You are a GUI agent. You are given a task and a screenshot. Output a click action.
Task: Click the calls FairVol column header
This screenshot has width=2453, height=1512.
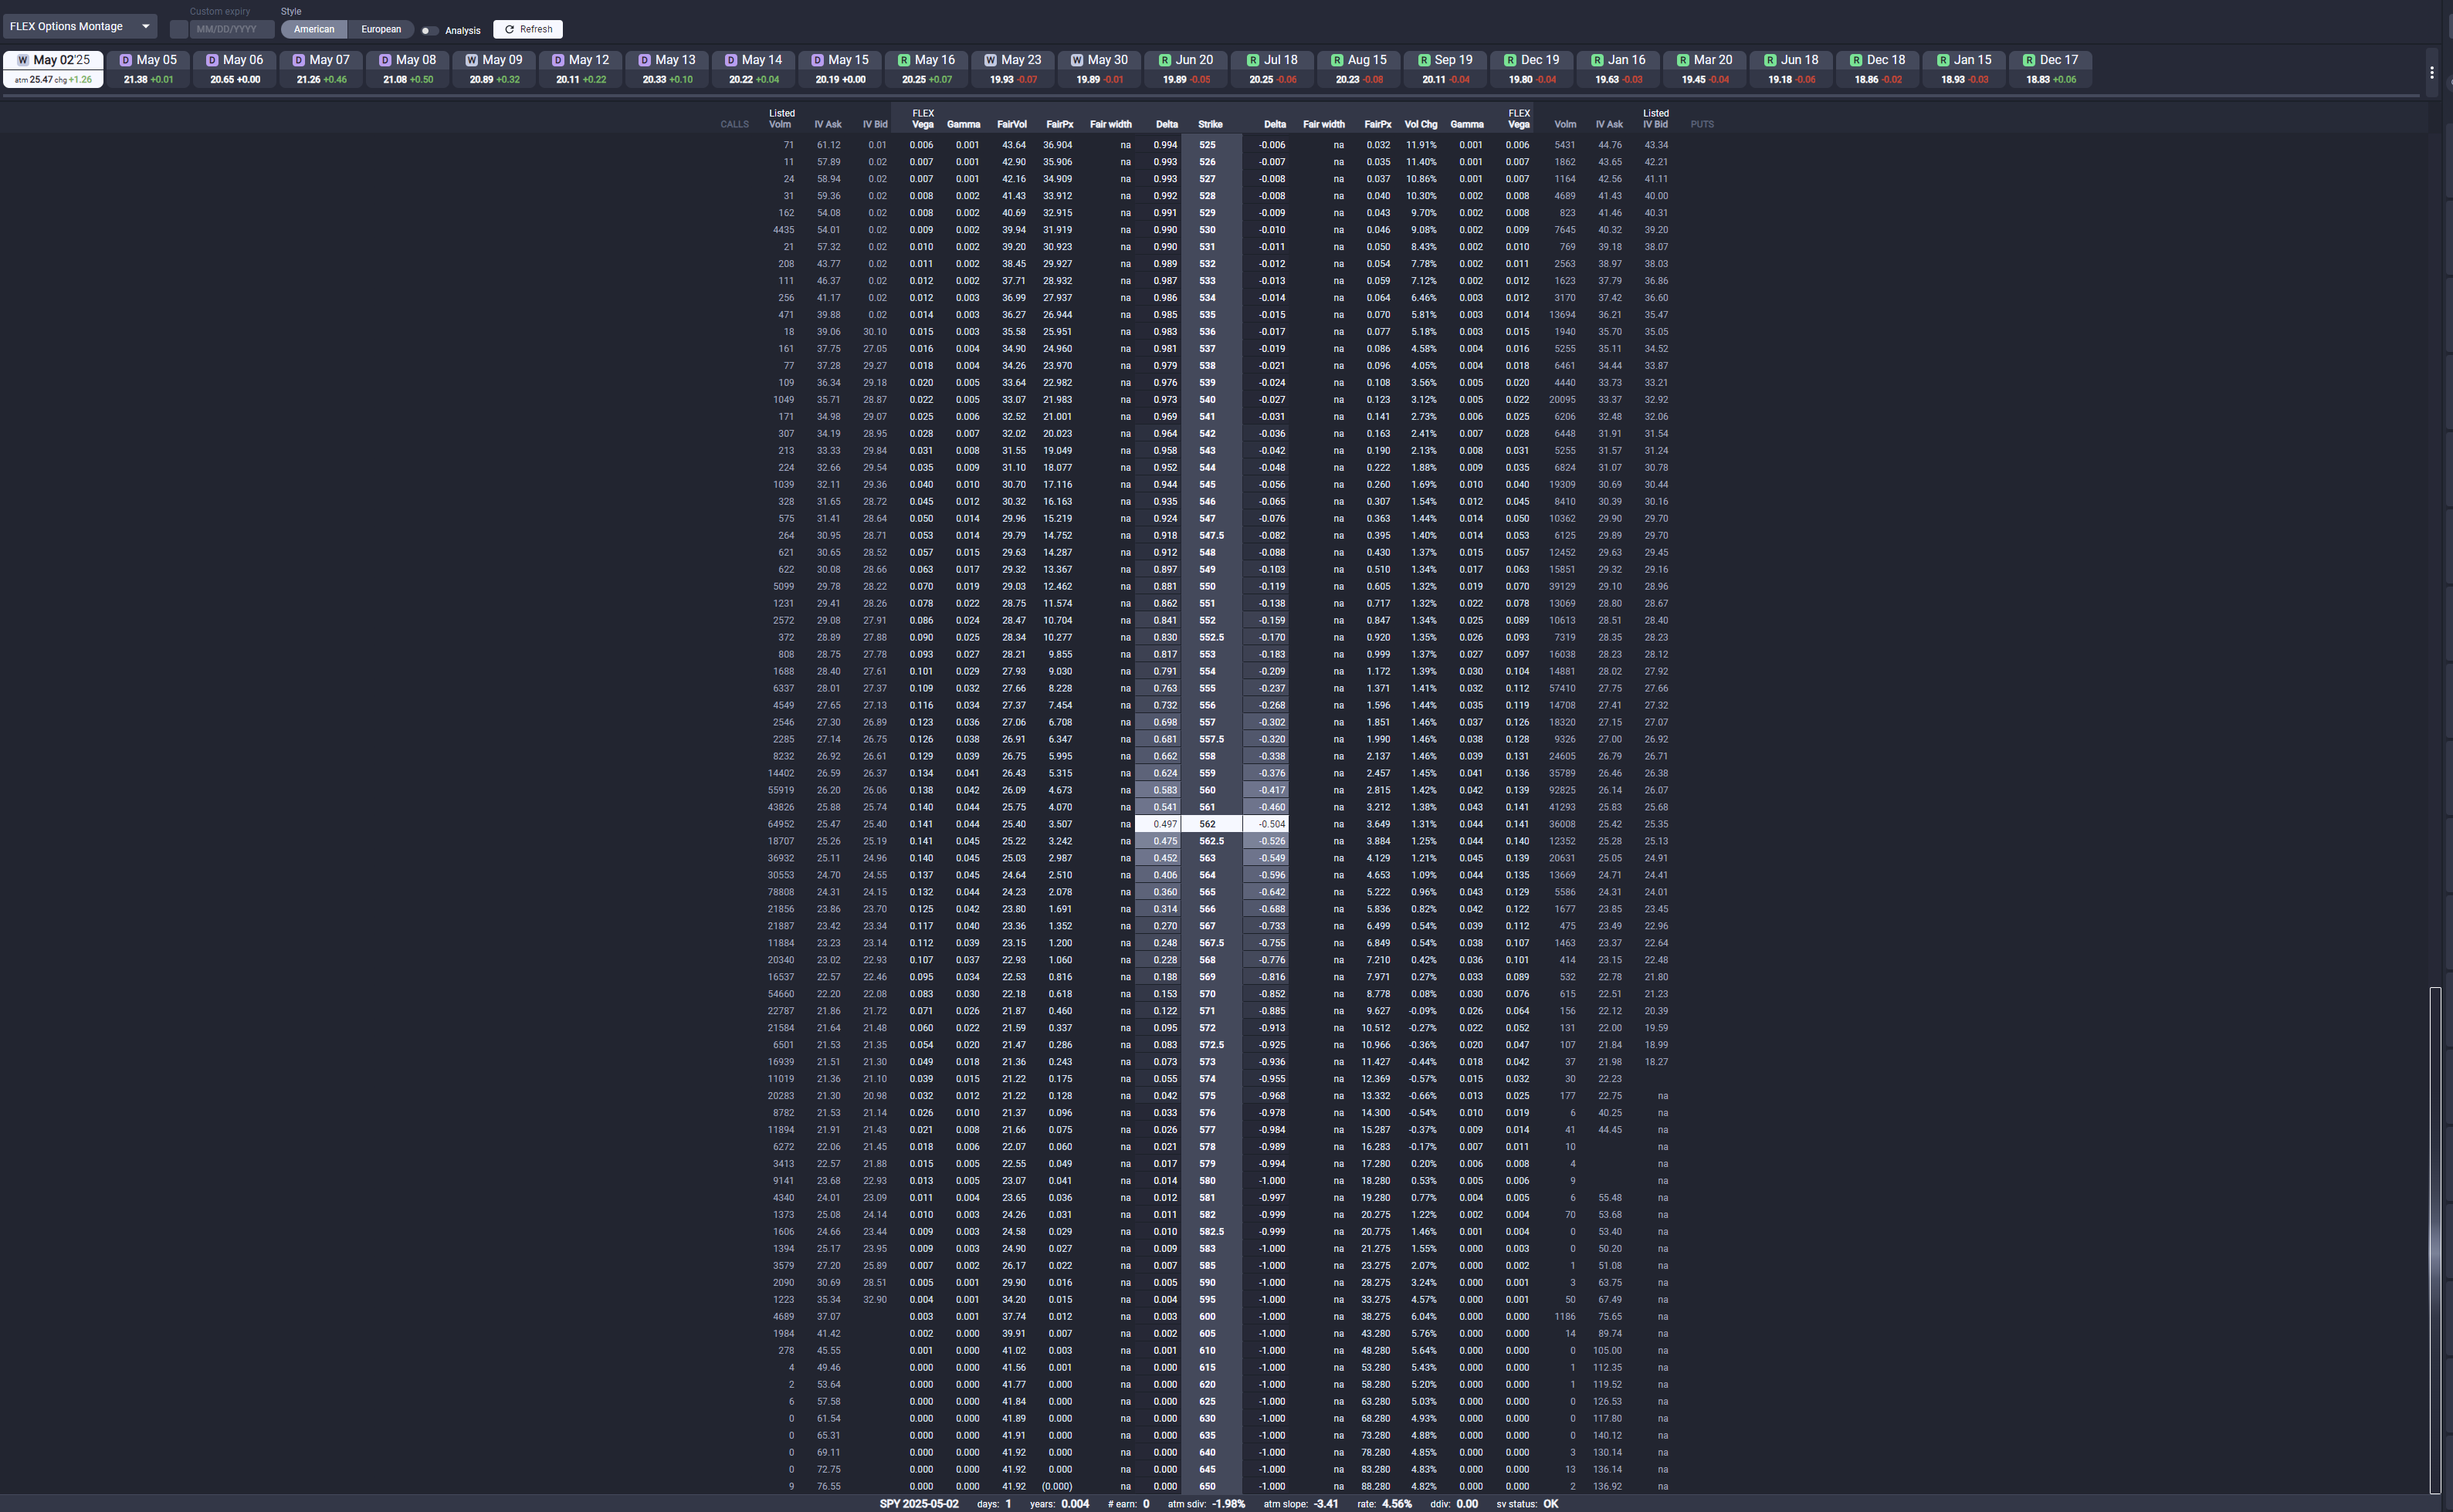[x=1011, y=125]
